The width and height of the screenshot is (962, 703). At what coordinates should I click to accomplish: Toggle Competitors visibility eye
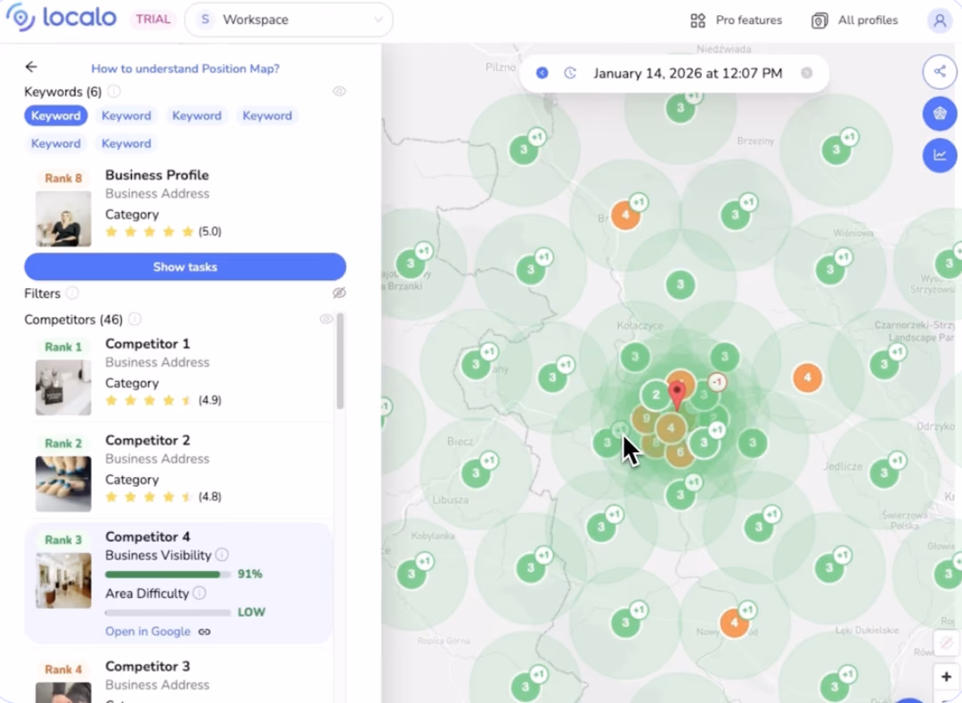[326, 319]
